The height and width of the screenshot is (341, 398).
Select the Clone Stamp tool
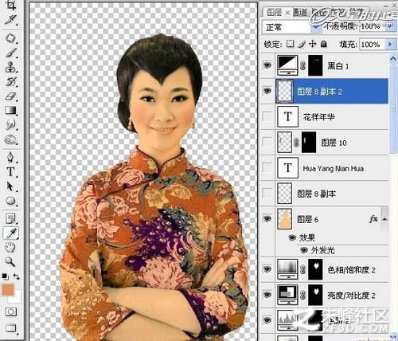click(x=10, y=67)
